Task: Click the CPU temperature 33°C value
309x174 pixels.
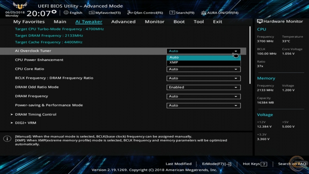Action: [286, 41]
